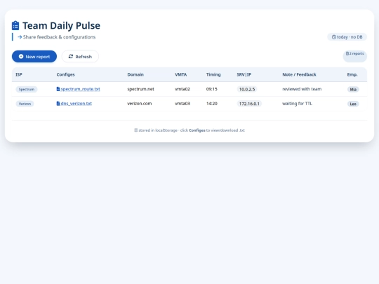
Task: Click the clock icon in today badge
Action: pos(334,37)
